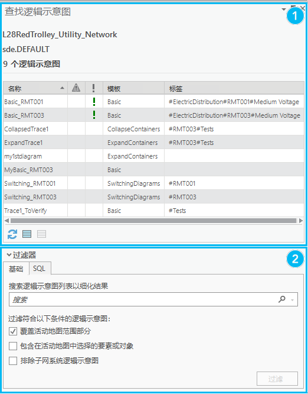Open the pane options dropdown arrow at top
Viewport: 308px width, 394px height.
pyautogui.click(x=284, y=9)
